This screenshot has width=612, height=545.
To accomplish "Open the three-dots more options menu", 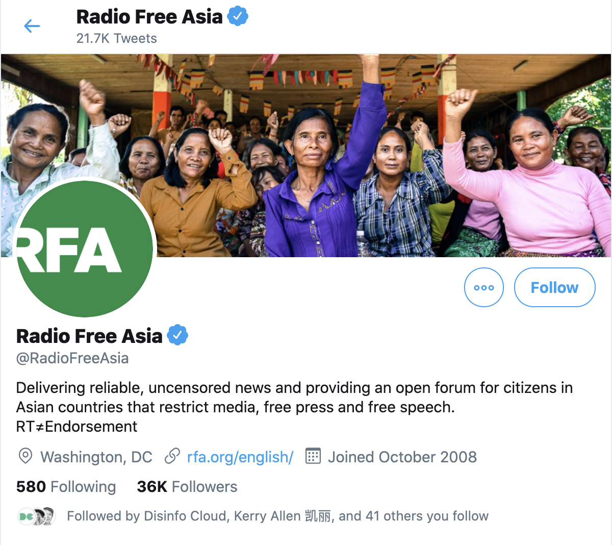I will tap(484, 287).
